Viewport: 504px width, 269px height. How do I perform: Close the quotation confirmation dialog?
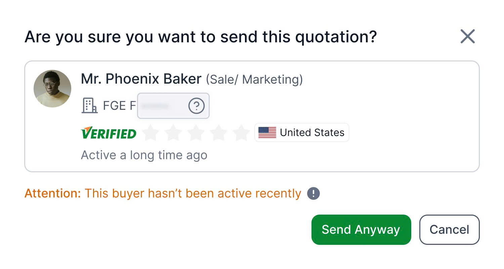point(467,36)
